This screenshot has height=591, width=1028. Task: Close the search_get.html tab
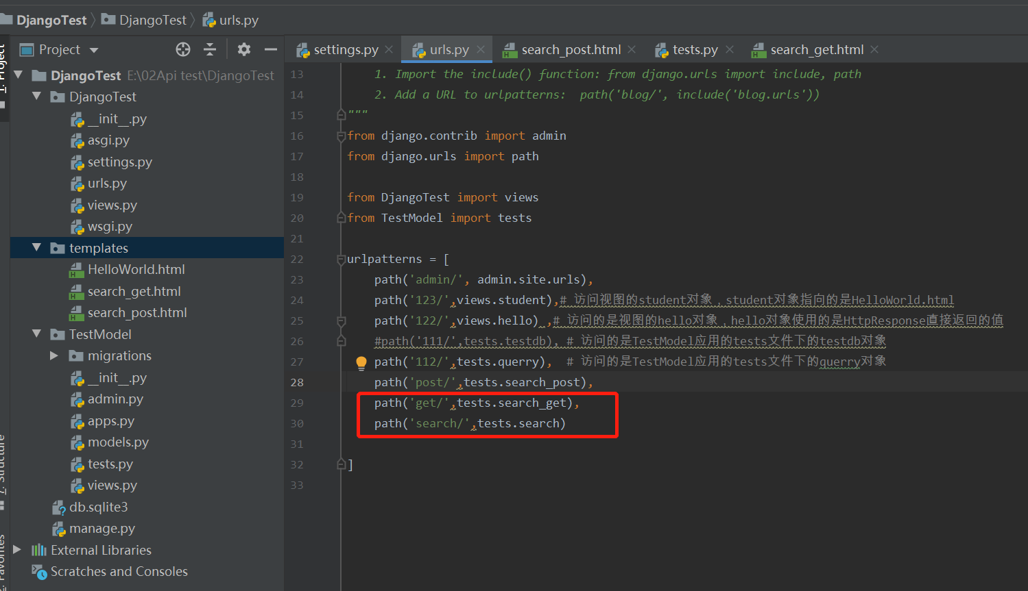tap(874, 49)
